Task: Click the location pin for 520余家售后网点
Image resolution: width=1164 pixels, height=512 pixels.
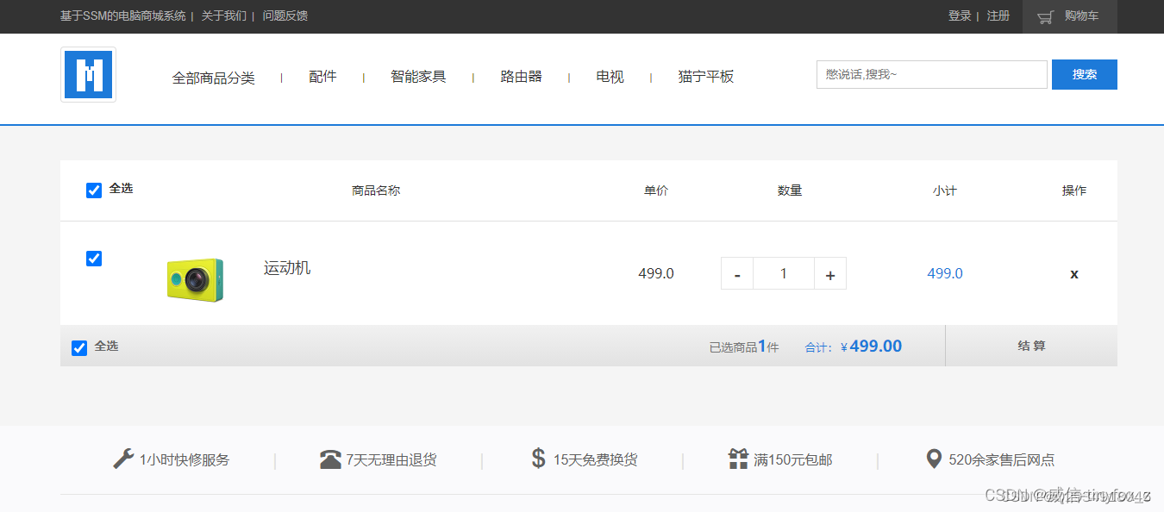Action: (x=933, y=459)
